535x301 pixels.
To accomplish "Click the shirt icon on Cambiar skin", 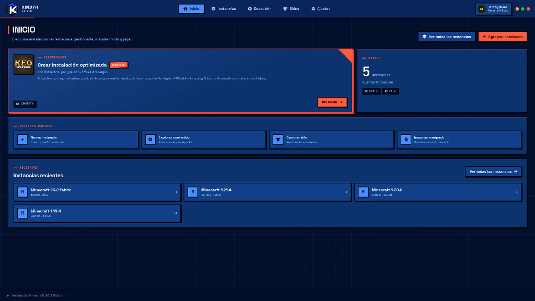I will (x=278, y=140).
